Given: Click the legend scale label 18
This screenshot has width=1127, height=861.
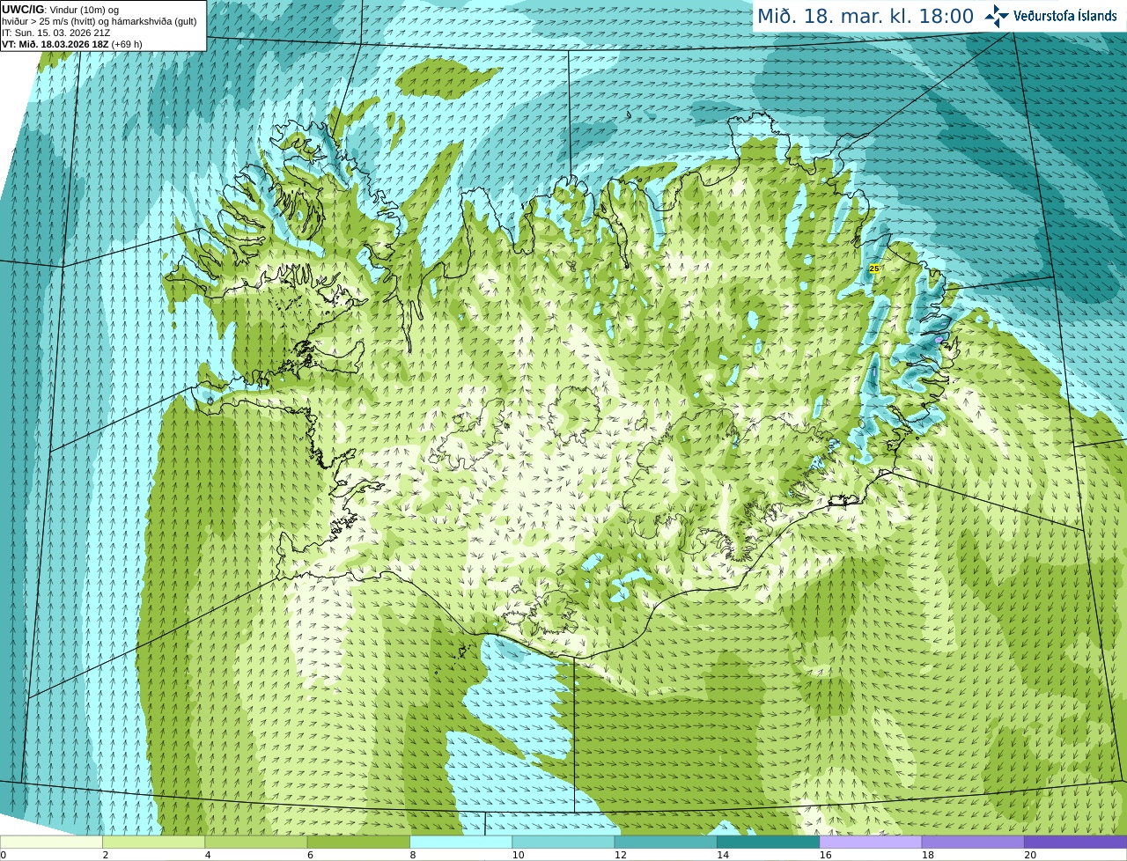Looking at the screenshot, I should (x=927, y=855).
